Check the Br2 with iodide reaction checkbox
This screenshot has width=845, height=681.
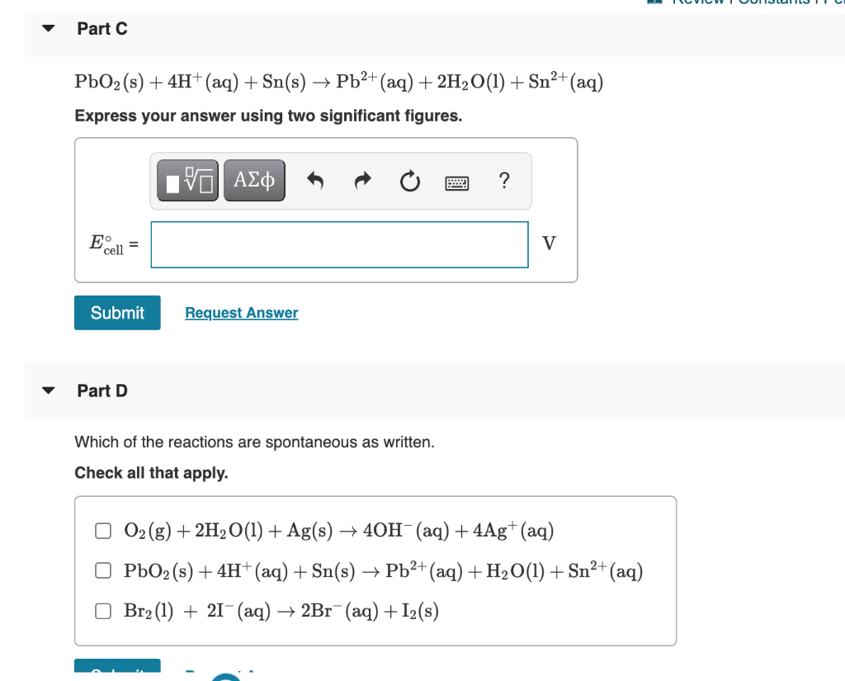click(x=102, y=611)
